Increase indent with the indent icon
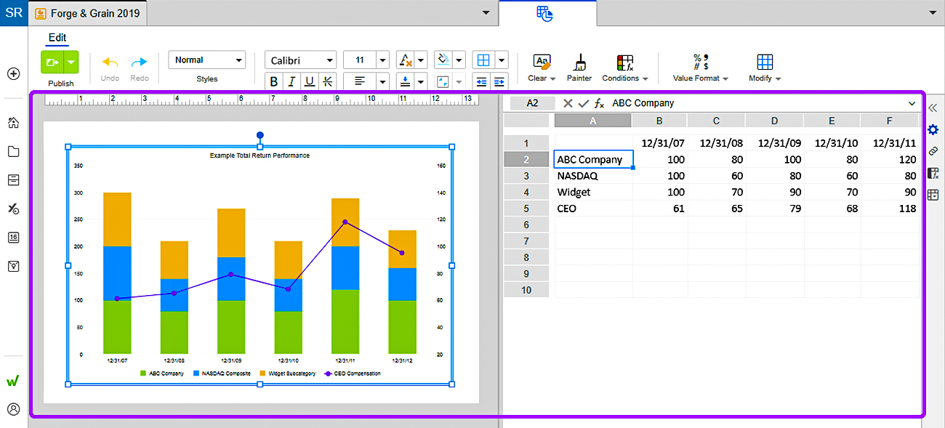Viewport: 945px width, 428px height. tap(498, 81)
